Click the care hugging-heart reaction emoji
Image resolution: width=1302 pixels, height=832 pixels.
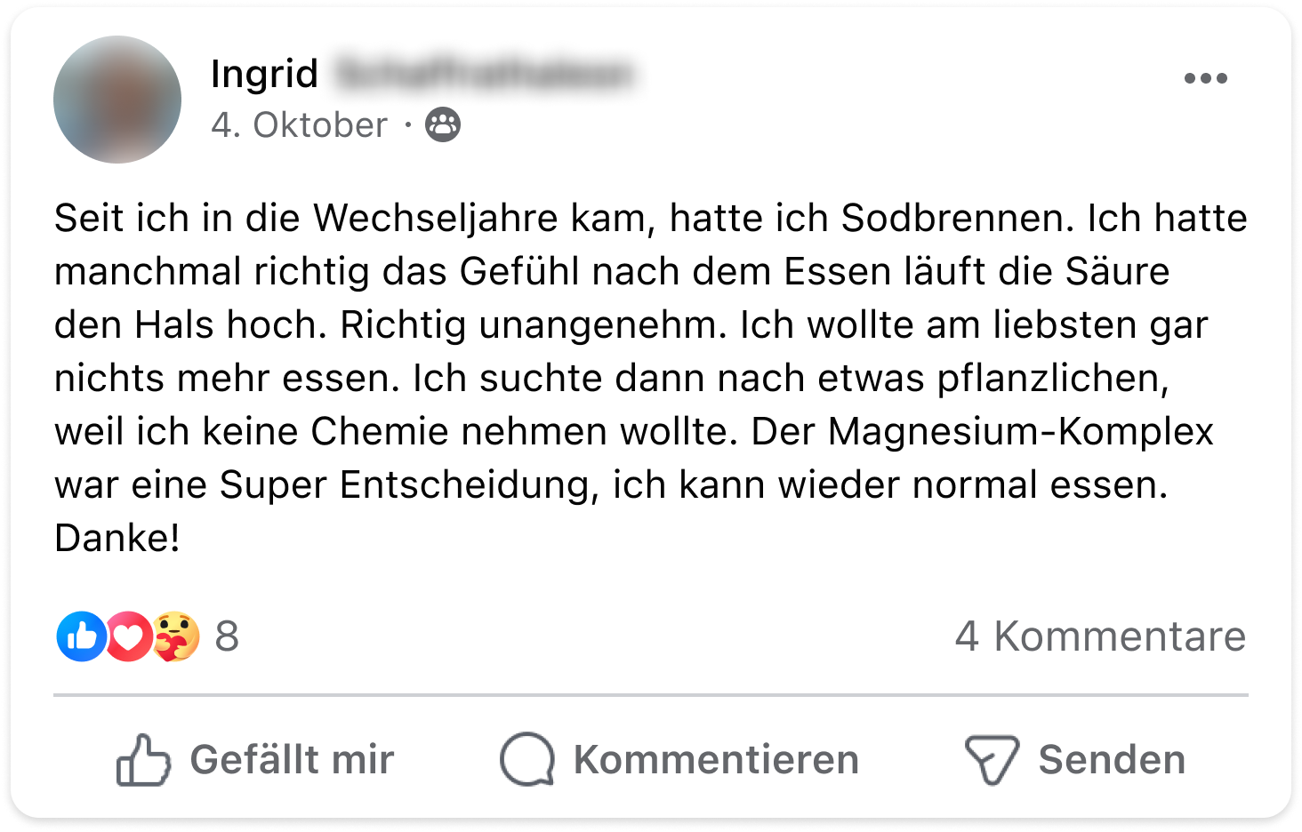click(176, 636)
